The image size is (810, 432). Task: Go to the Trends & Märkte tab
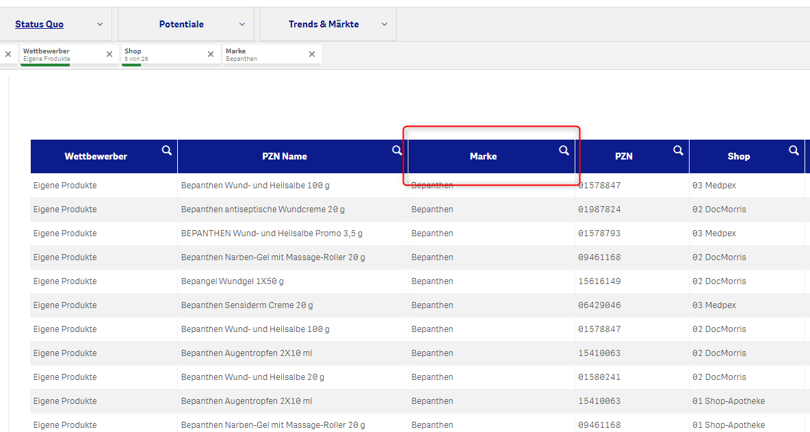coord(324,25)
